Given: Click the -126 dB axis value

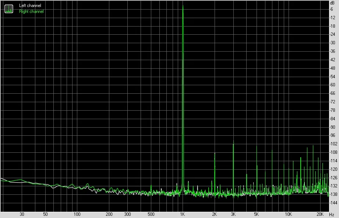Looking at the screenshot, I should coord(333,177).
